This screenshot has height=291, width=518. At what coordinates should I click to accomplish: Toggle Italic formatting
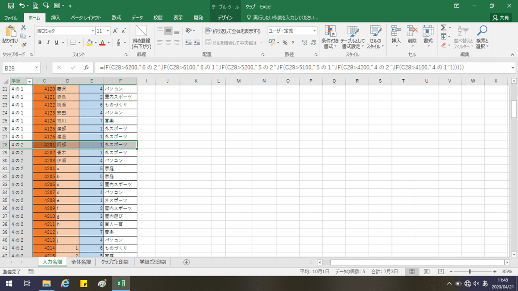tap(48, 42)
